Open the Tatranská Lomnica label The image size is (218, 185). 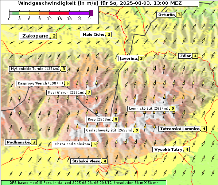[x=180, y=129]
